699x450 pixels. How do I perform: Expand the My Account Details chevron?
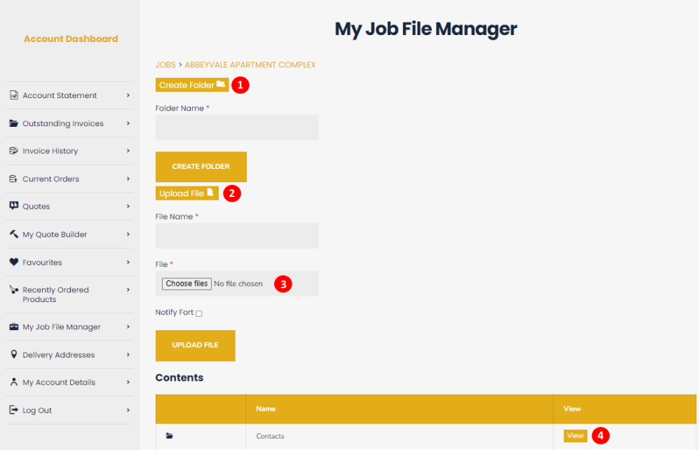pyautogui.click(x=128, y=382)
